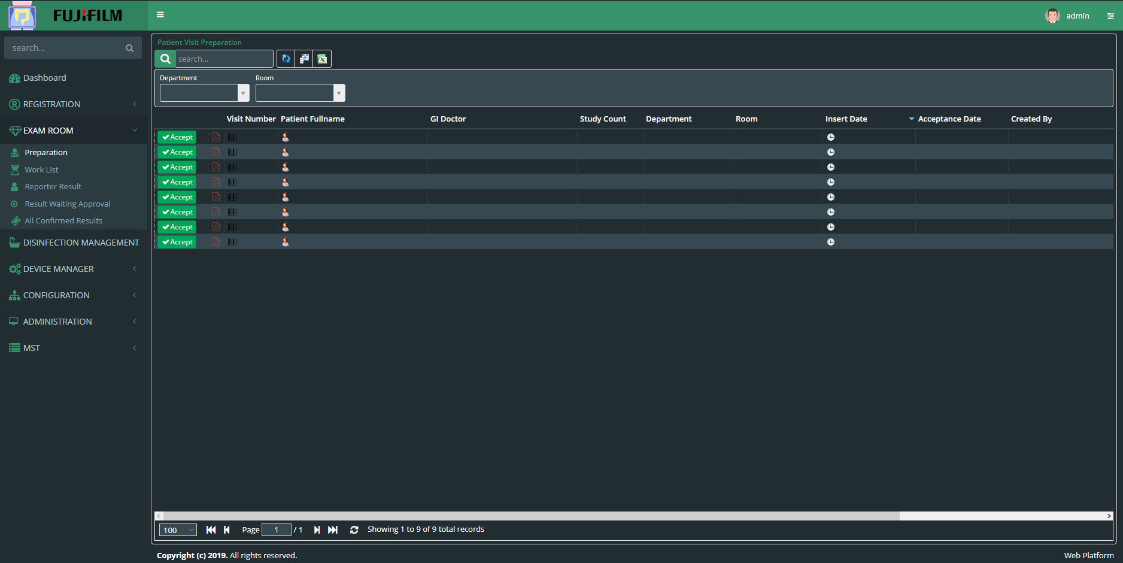The width and height of the screenshot is (1123, 563).
Task: Click the patient icon in third row
Action: 286,167
